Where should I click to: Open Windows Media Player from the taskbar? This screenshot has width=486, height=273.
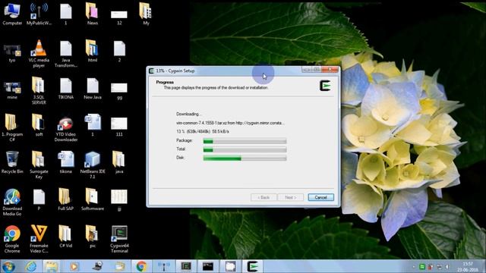[x=74, y=266]
